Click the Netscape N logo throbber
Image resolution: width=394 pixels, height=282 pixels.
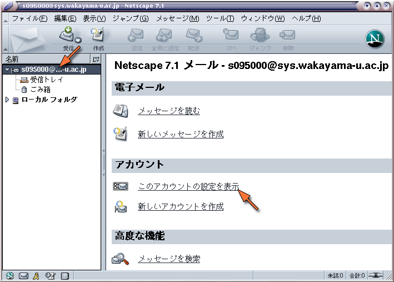click(x=375, y=39)
